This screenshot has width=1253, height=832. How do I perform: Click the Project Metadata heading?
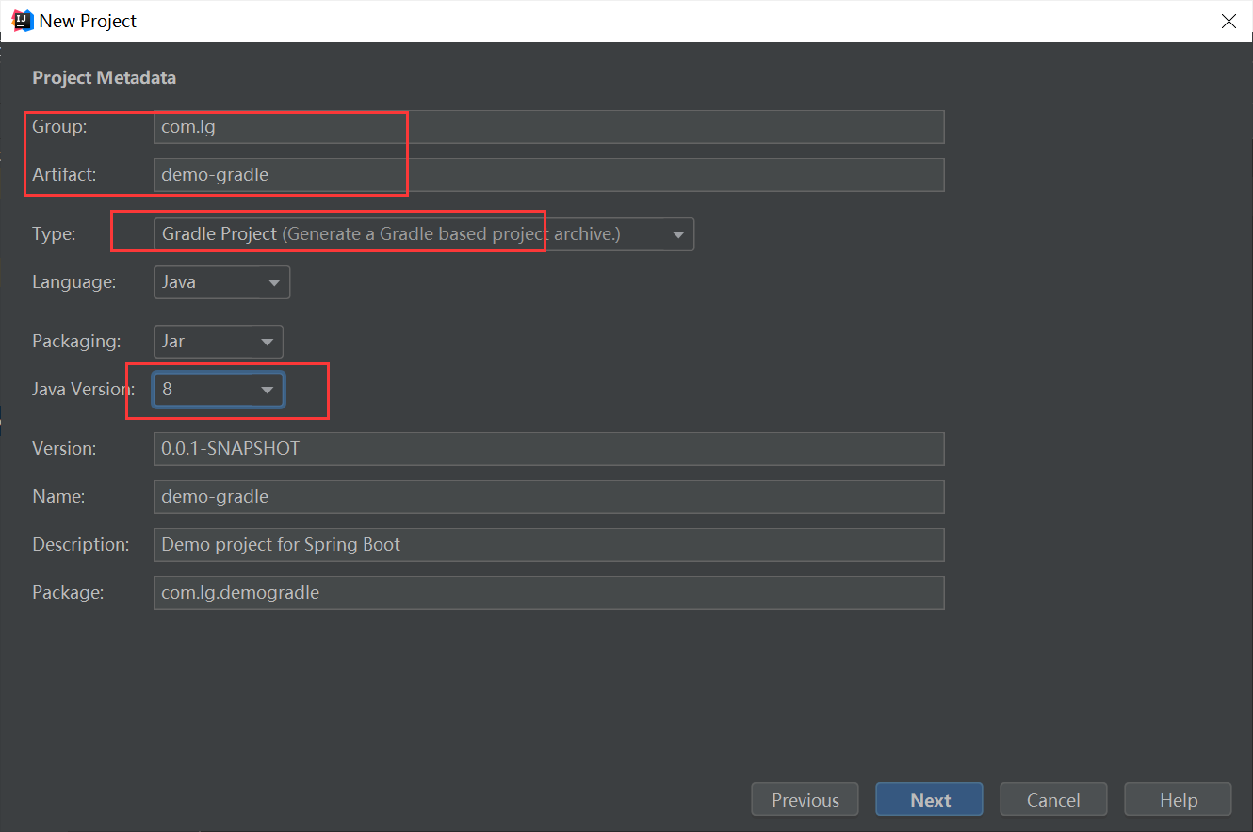click(x=104, y=78)
